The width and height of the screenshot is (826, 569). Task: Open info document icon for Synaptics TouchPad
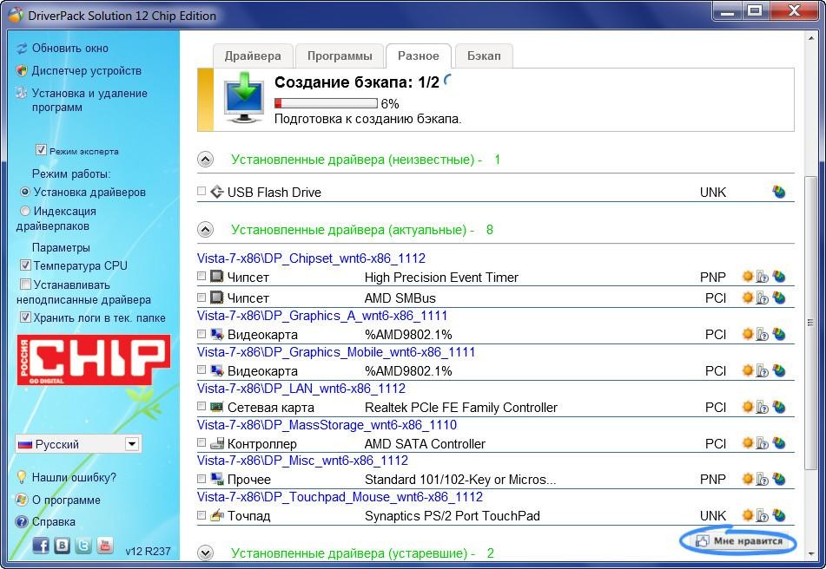pos(763,515)
